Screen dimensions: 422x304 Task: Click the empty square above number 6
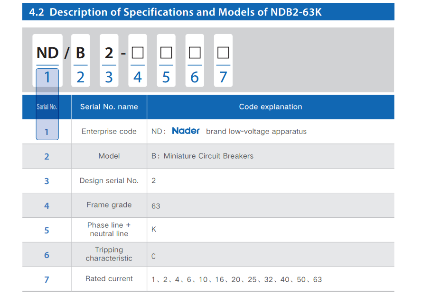click(x=195, y=53)
